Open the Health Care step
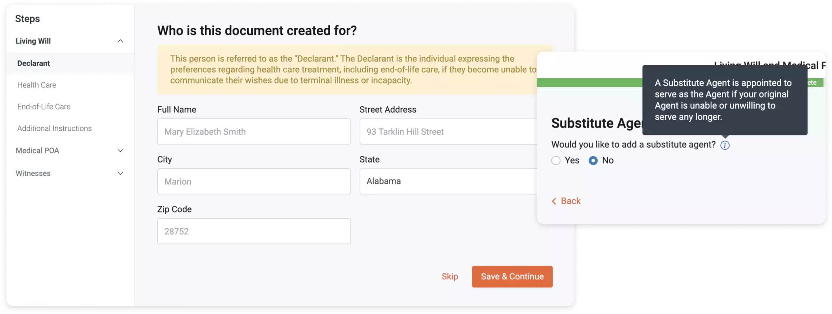The width and height of the screenshot is (832, 314). pyautogui.click(x=37, y=85)
